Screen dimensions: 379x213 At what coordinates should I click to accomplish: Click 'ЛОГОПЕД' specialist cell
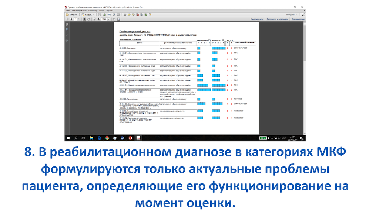[x=238, y=99]
